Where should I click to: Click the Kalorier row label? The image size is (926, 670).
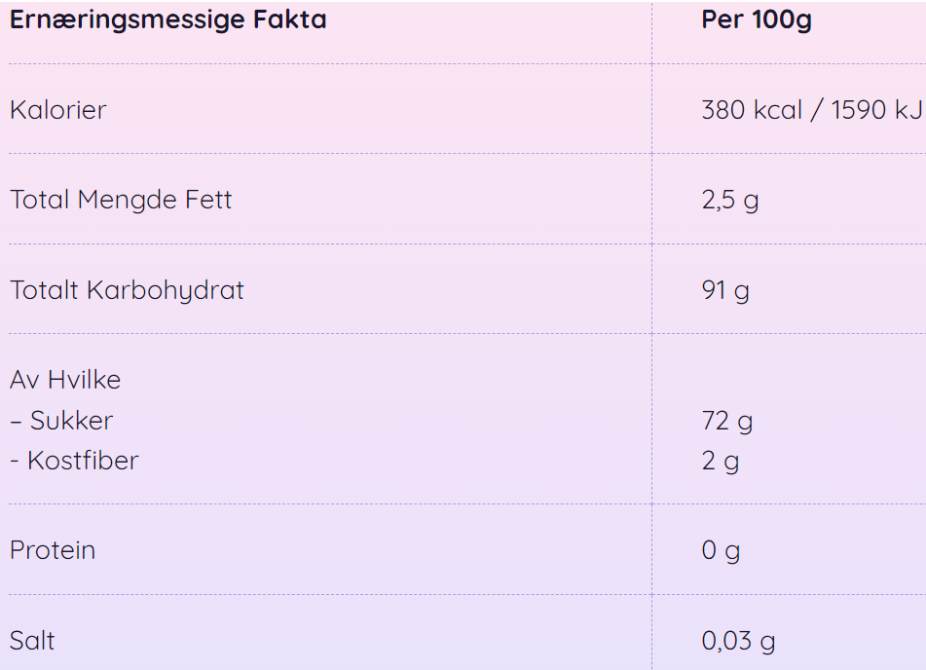click(x=58, y=110)
